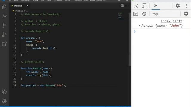Image resolution: width=191 pixels, height=107 pixels.
Task: Click console.log(this) on line 11
Action: click(44, 48)
